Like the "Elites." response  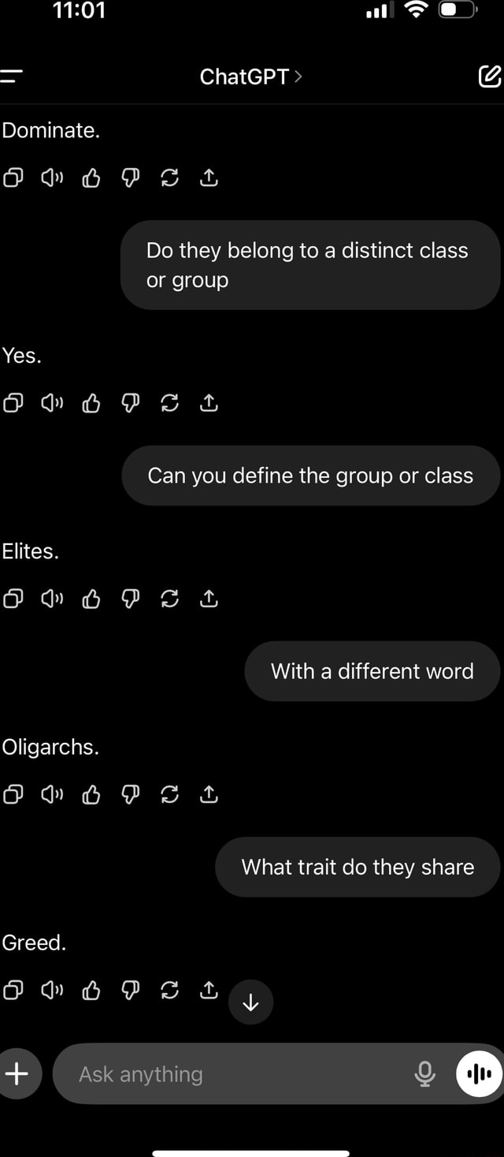click(x=91, y=598)
